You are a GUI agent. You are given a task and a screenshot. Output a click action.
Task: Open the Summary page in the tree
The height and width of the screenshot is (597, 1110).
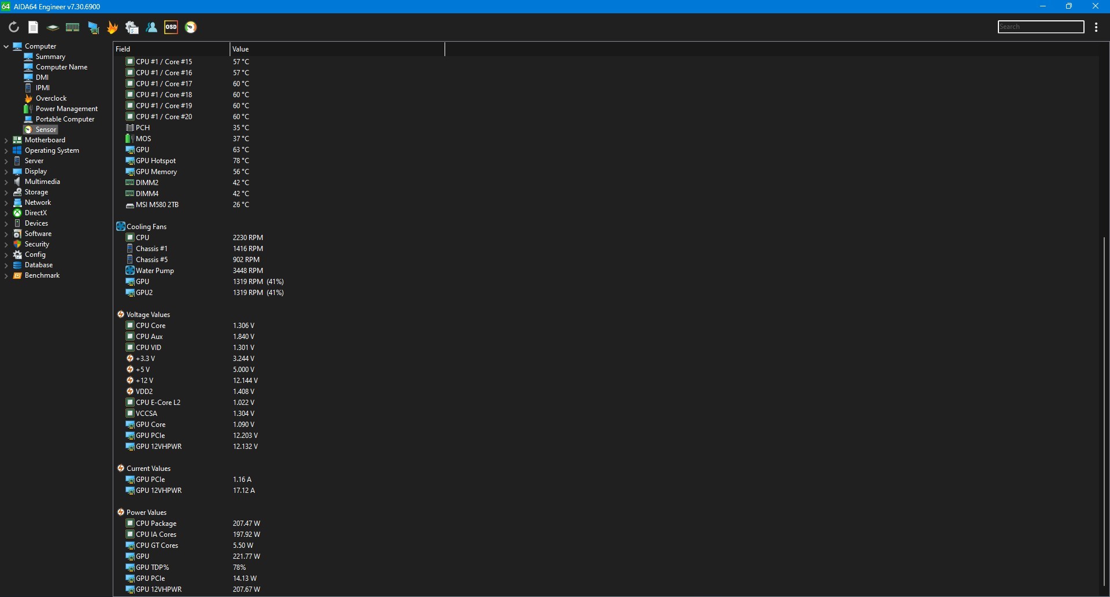point(45,57)
